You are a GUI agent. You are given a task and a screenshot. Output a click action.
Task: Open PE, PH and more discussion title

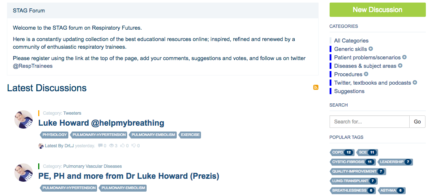coord(129,176)
